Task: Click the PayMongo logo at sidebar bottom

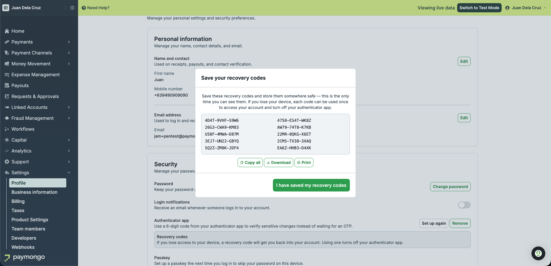Action: tap(25, 257)
